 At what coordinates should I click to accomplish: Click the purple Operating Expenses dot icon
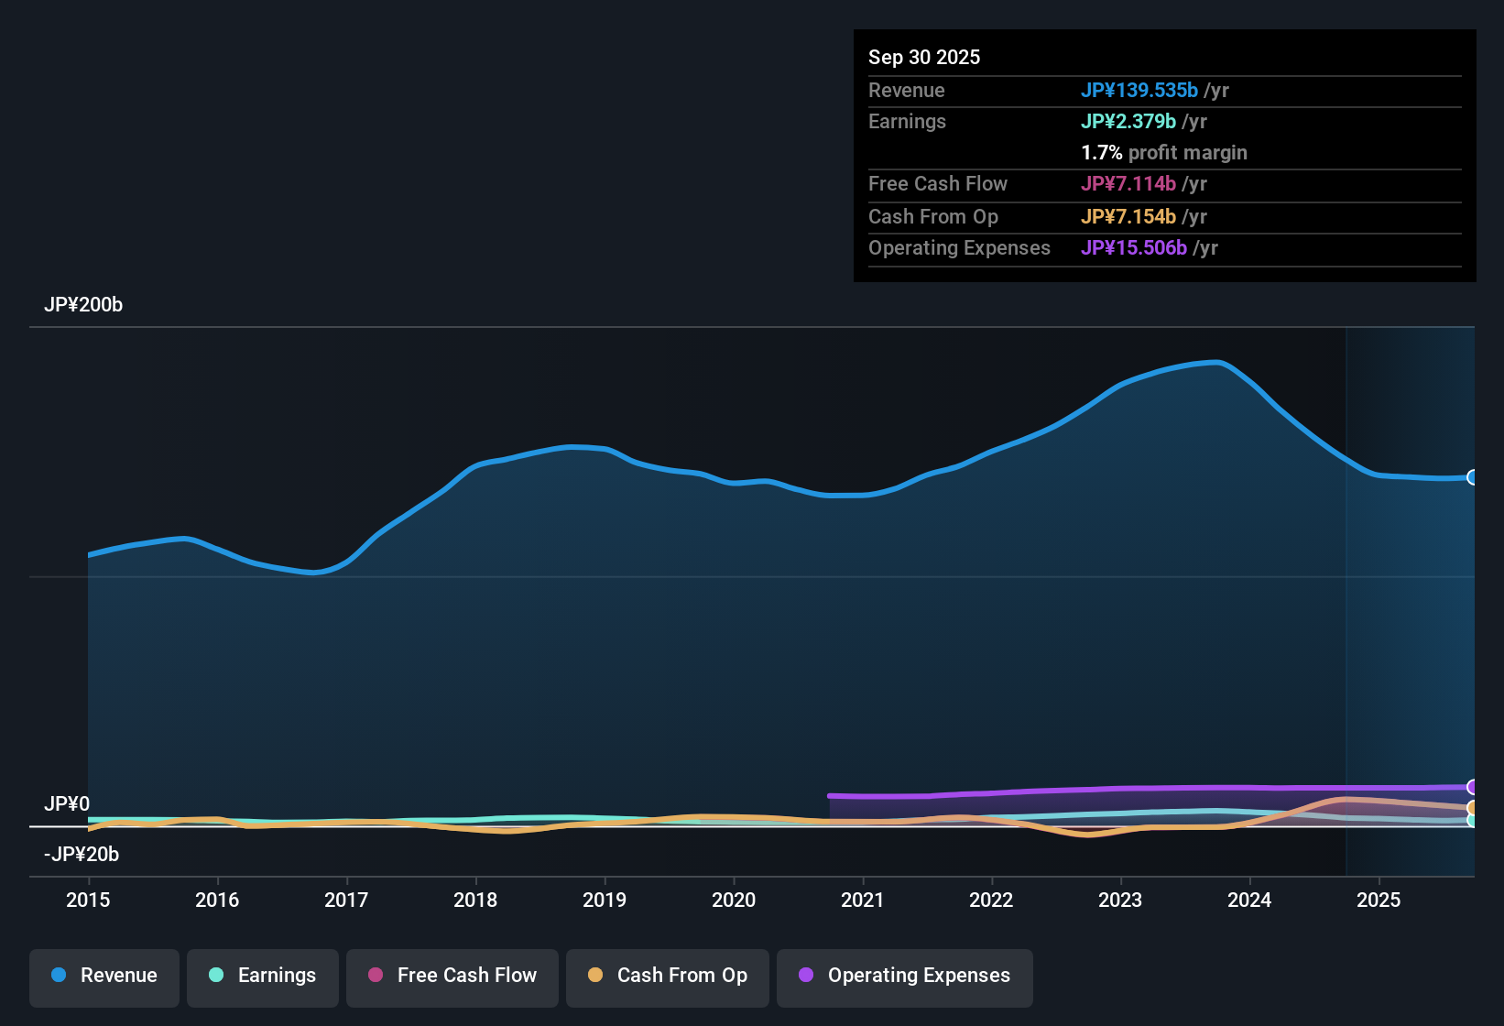coord(805,976)
